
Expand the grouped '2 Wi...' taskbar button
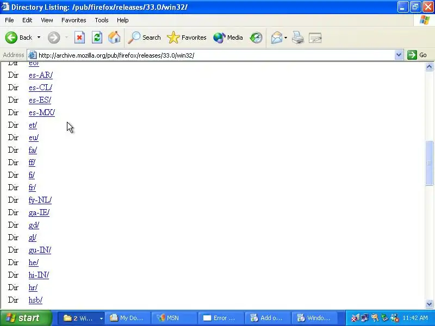click(80, 318)
